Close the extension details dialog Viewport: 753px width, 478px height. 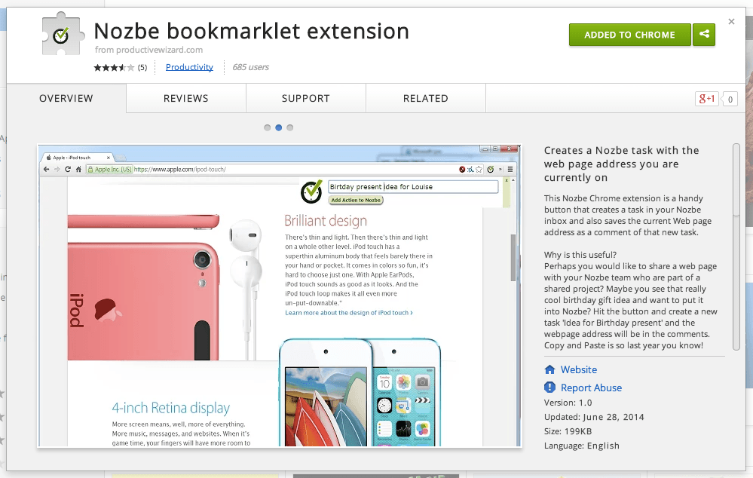[x=731, y=22]
